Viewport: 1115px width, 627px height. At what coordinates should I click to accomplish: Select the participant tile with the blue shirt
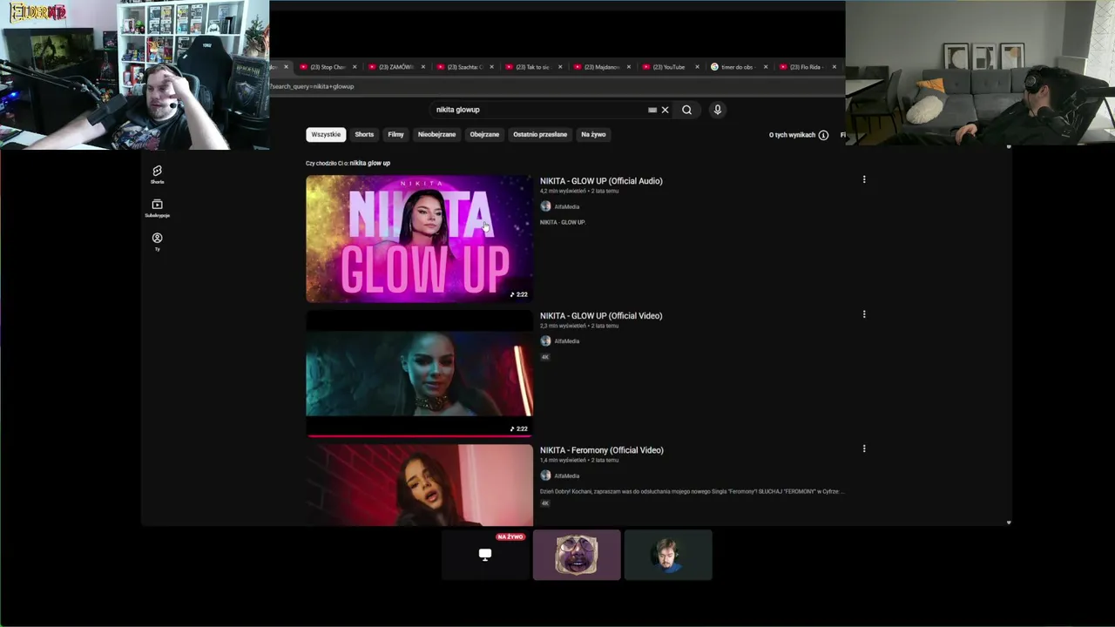(668, 555)
